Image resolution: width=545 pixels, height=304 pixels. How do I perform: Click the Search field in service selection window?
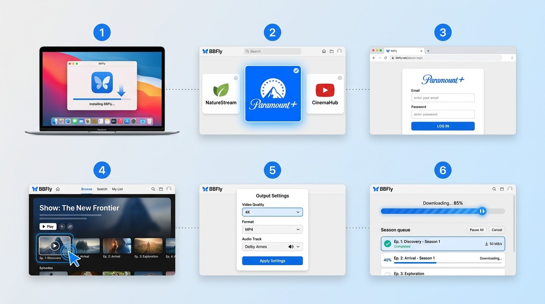[272, 51]
